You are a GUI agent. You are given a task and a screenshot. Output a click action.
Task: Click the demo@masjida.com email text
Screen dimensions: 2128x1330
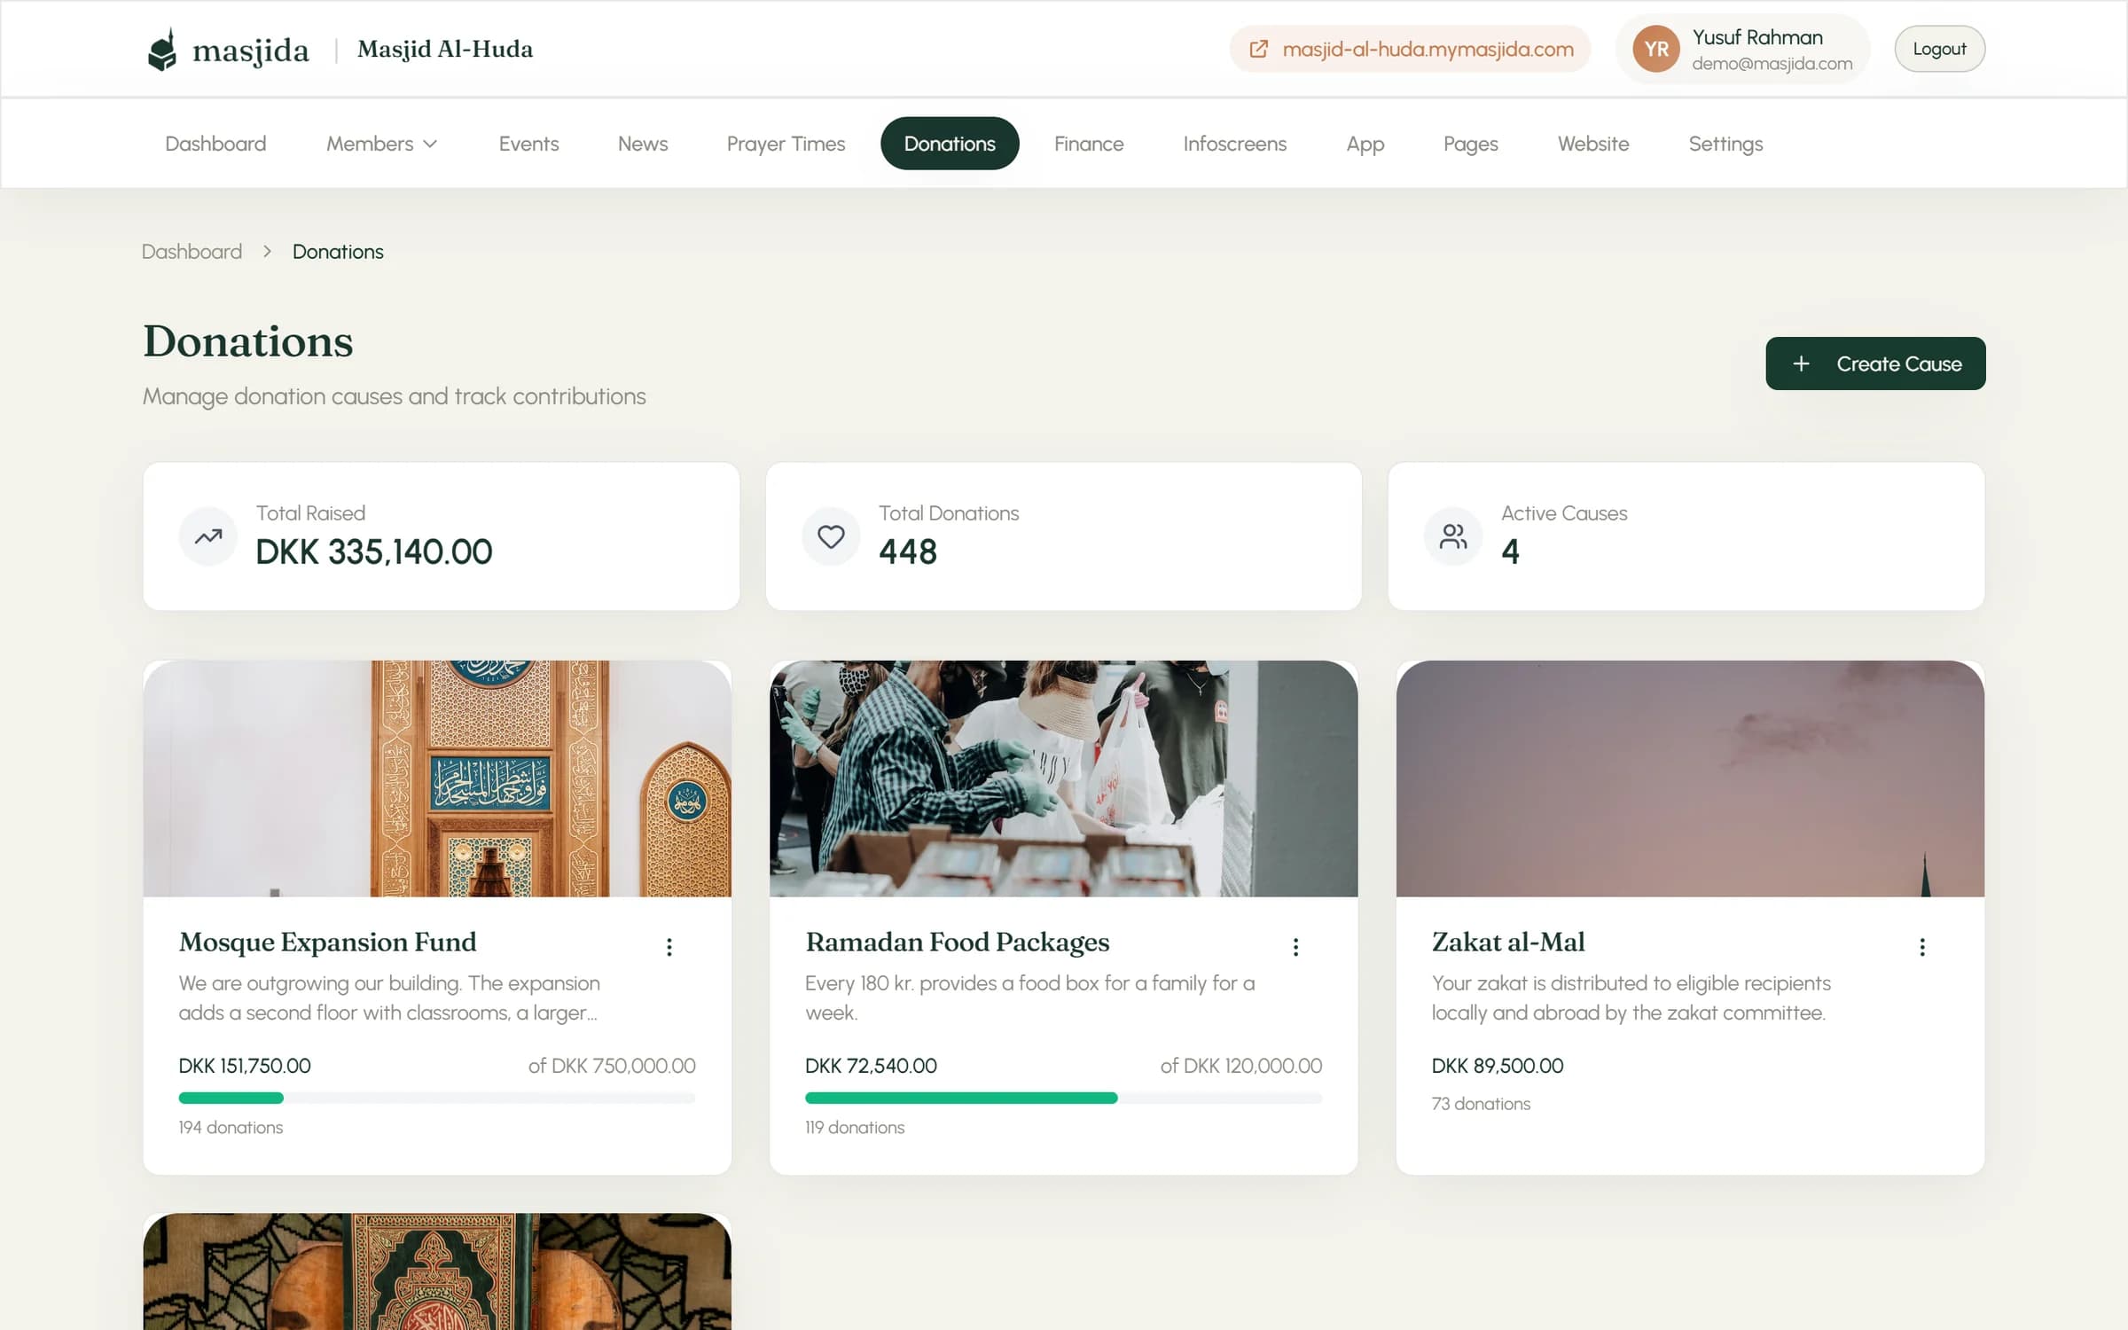[1772, 64]
